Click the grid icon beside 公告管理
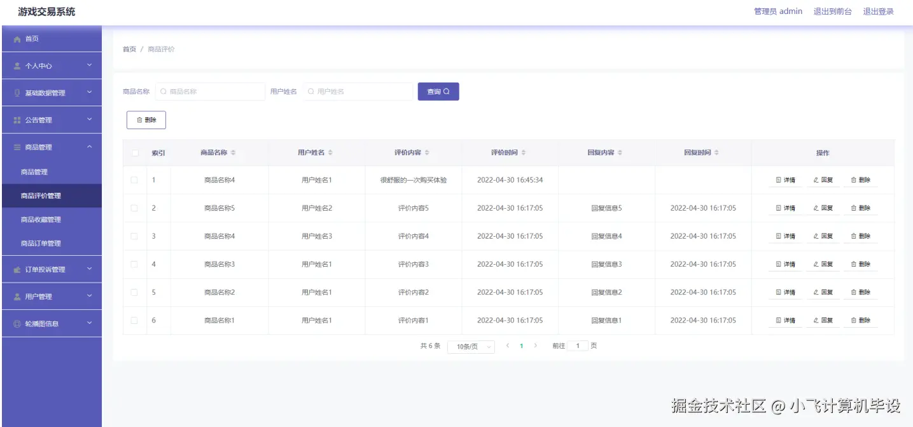This screenshot has width=913, height=427. click(17, 120)
